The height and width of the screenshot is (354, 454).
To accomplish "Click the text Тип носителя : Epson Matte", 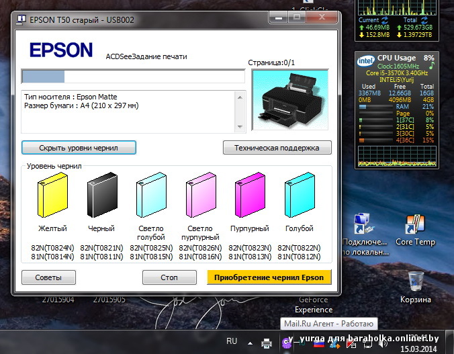I will pos(71,97).
